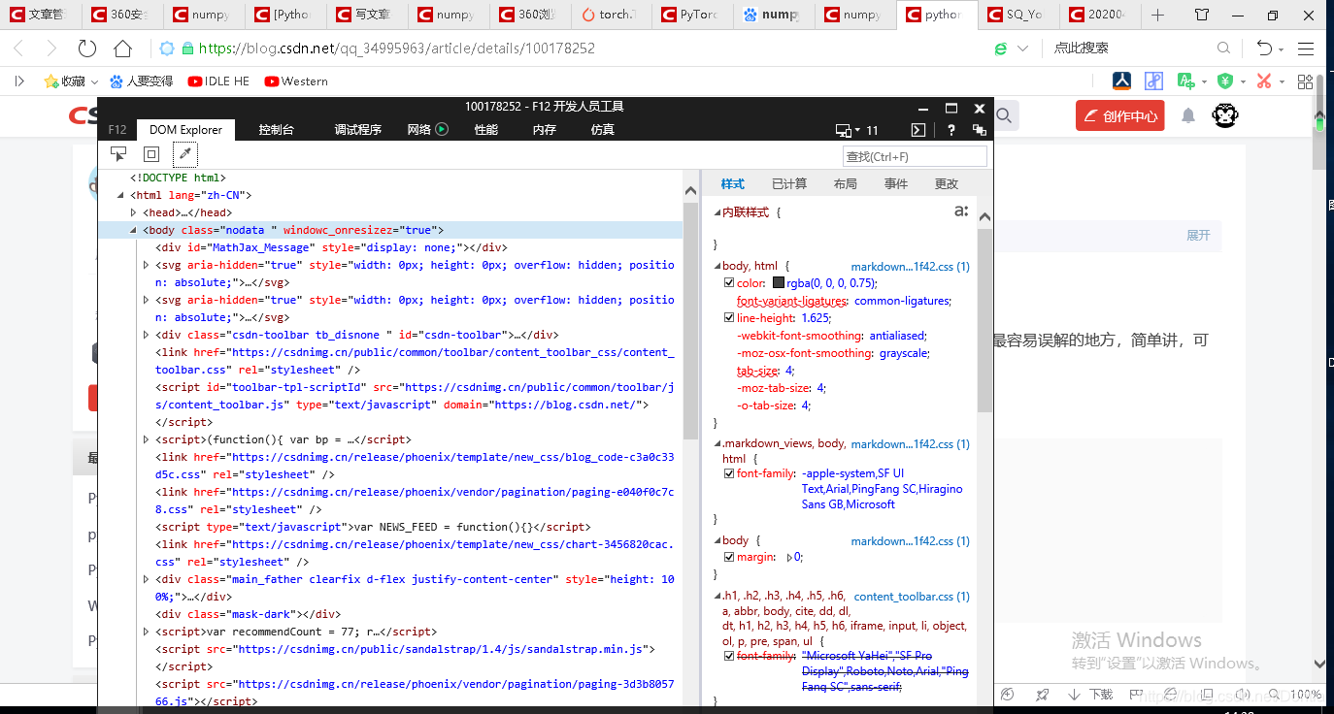Viewport: 1334px width, 714px height.
Task: Open browser sidebar toggle in bookmarks bar
Action: (x=18, y=81)
